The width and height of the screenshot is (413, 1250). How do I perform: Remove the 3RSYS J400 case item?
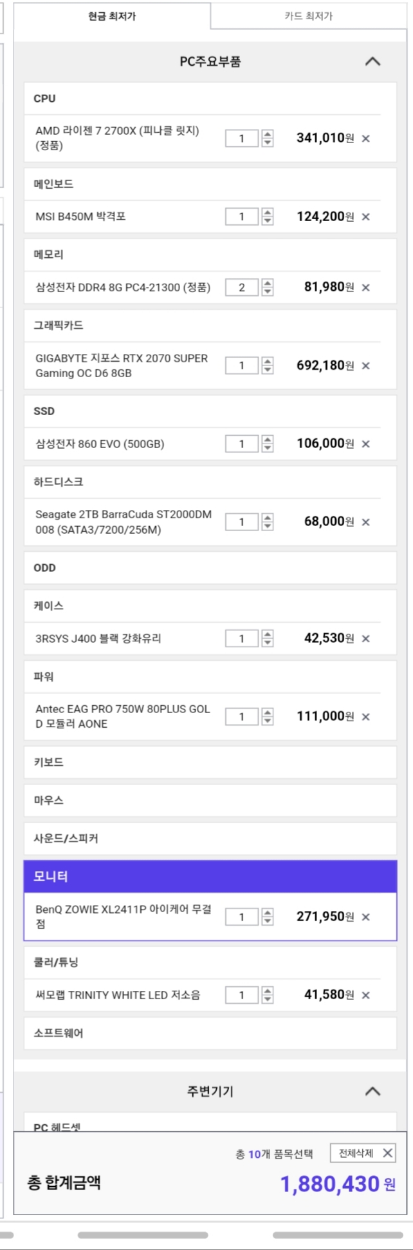pyautogui.click(x=365, y=639)
